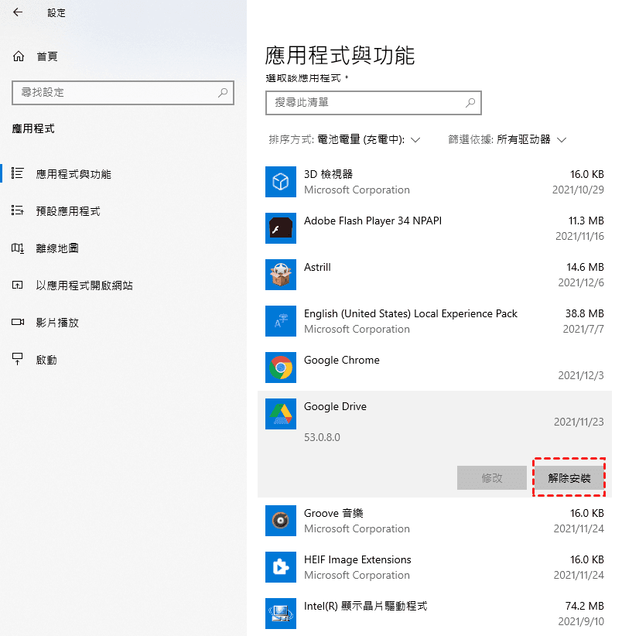The width and height of the screenshot is (639, 636).
Task: Go back with the arrow icon
Action: pos(18,12)
